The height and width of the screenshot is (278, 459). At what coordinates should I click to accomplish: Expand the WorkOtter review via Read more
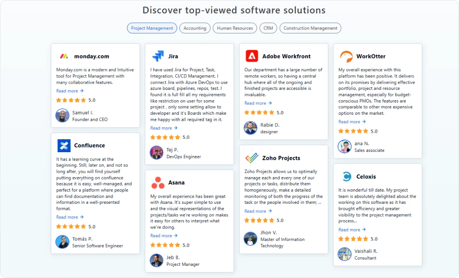pyautogui.click(x=352, y=122)
